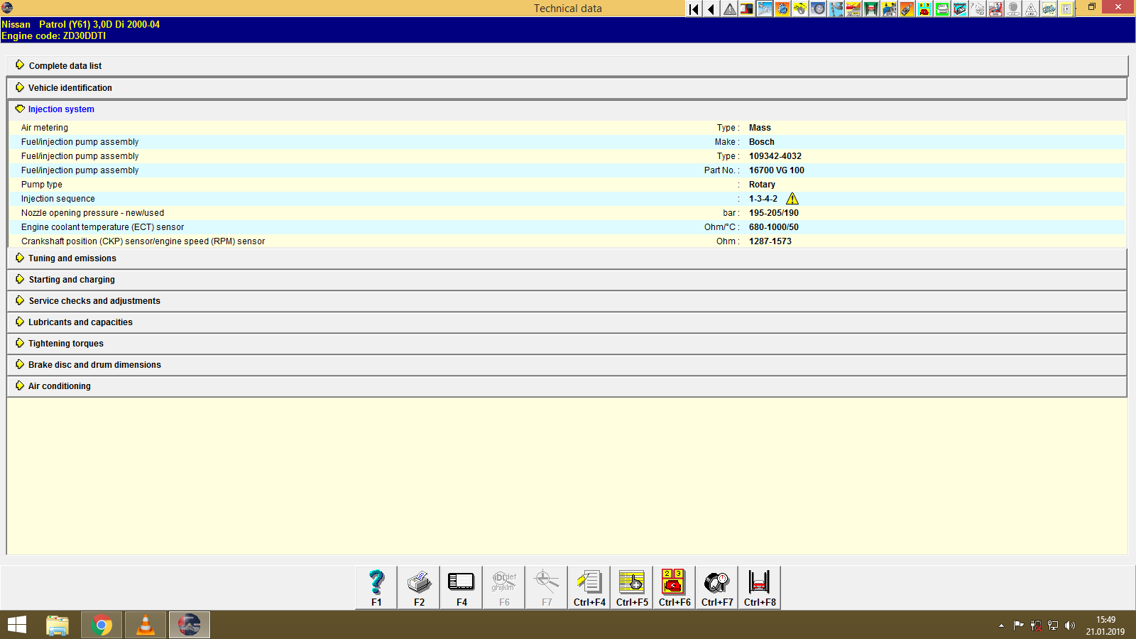This screenshot has width=1136, height=639.
Task: Open engine management via the Ctrl+F6 icon
Action: coord(674,582)
